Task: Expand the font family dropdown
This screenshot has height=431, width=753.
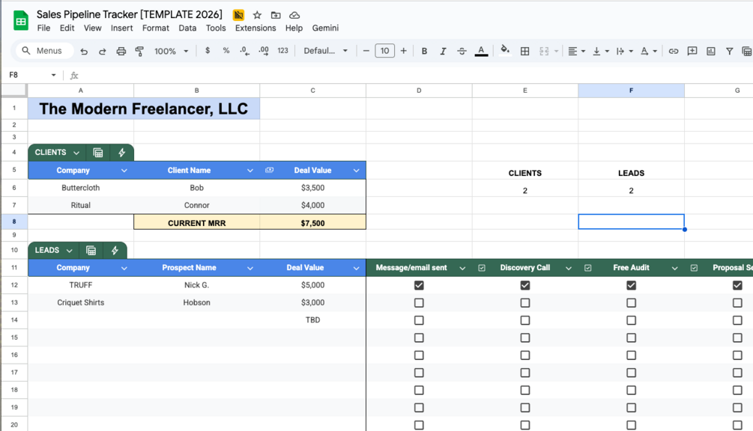Action: 326,51
